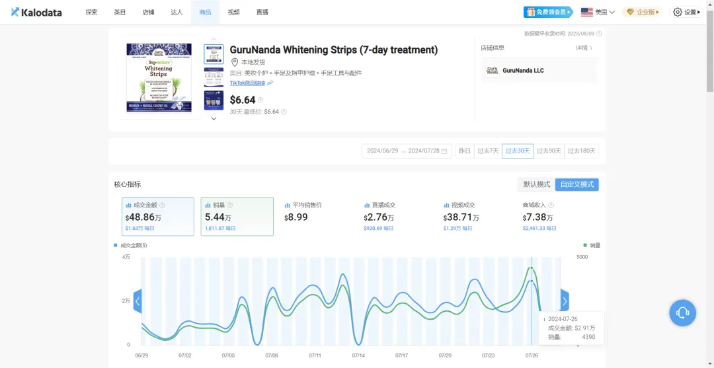
Task: Click the chart's right arrow handle
Action: 565,301
